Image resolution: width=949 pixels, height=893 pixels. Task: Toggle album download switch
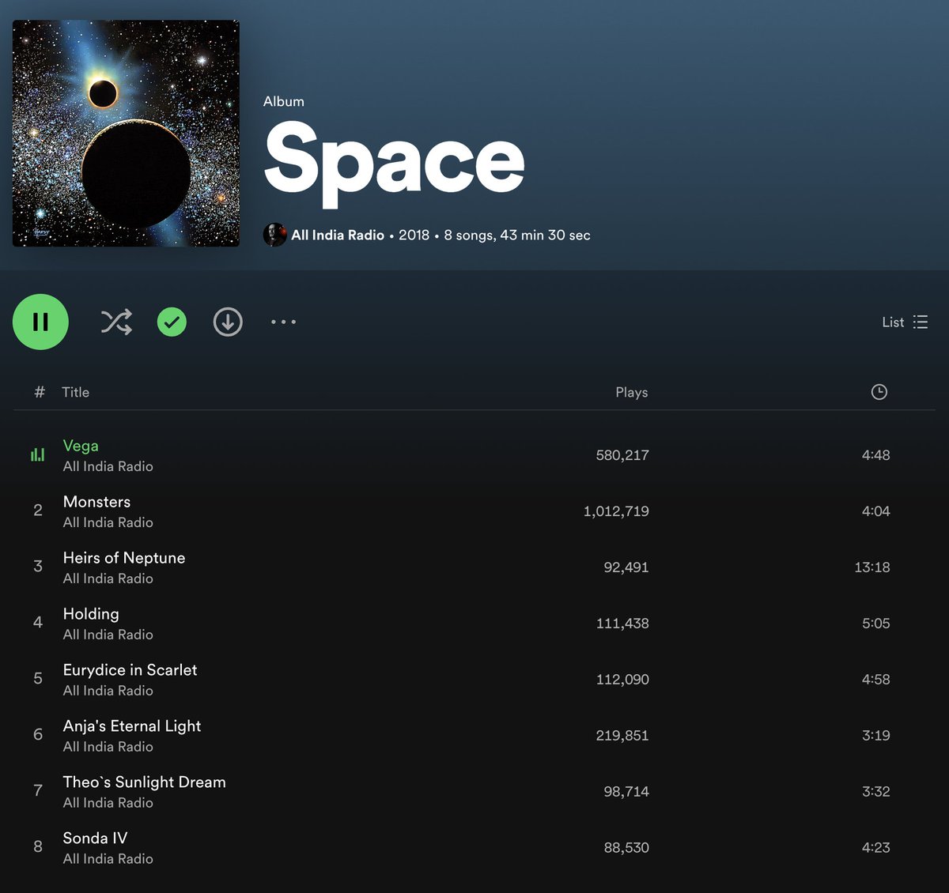coord(227,322)
